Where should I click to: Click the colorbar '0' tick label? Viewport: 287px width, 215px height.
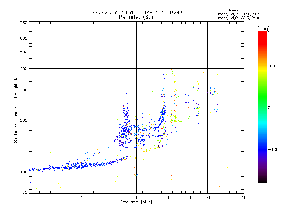pos(269,108)
